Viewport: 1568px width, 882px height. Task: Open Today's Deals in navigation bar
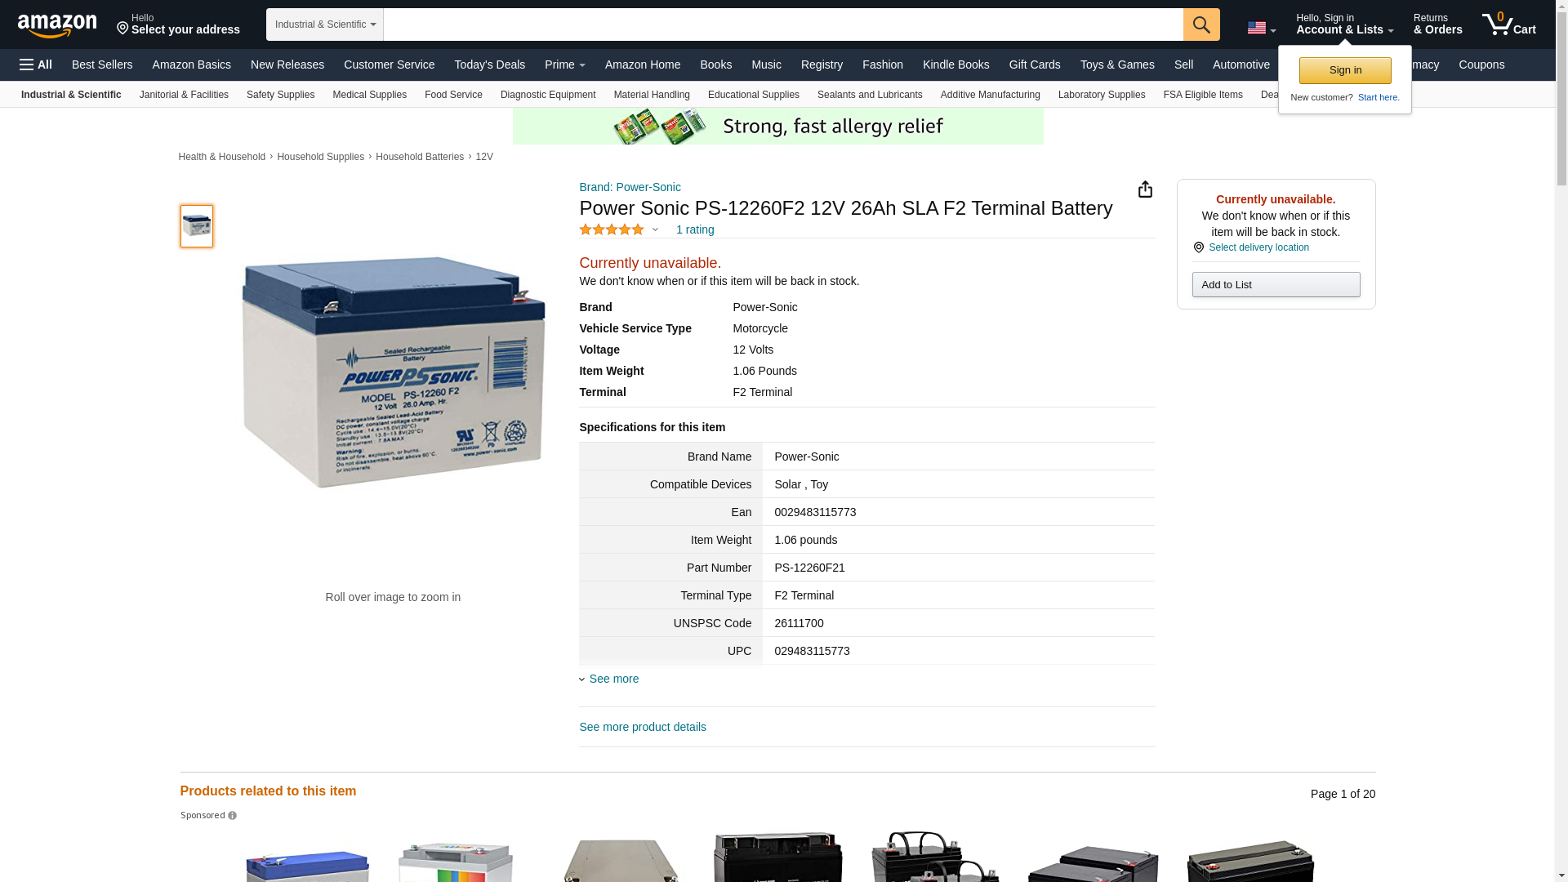pos(489,65)
